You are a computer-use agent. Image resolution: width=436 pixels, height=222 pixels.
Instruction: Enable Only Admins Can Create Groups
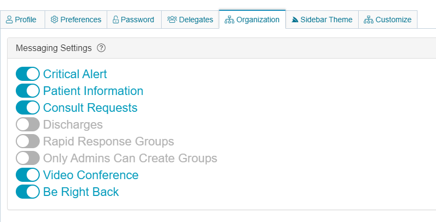pyautogui.click(x=28, y=158)
